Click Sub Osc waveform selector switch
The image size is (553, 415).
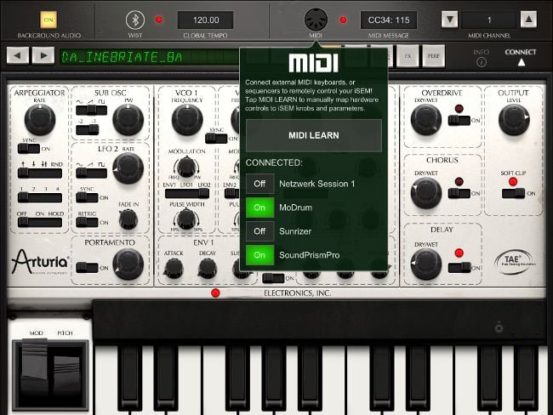[x=91, y=110]
